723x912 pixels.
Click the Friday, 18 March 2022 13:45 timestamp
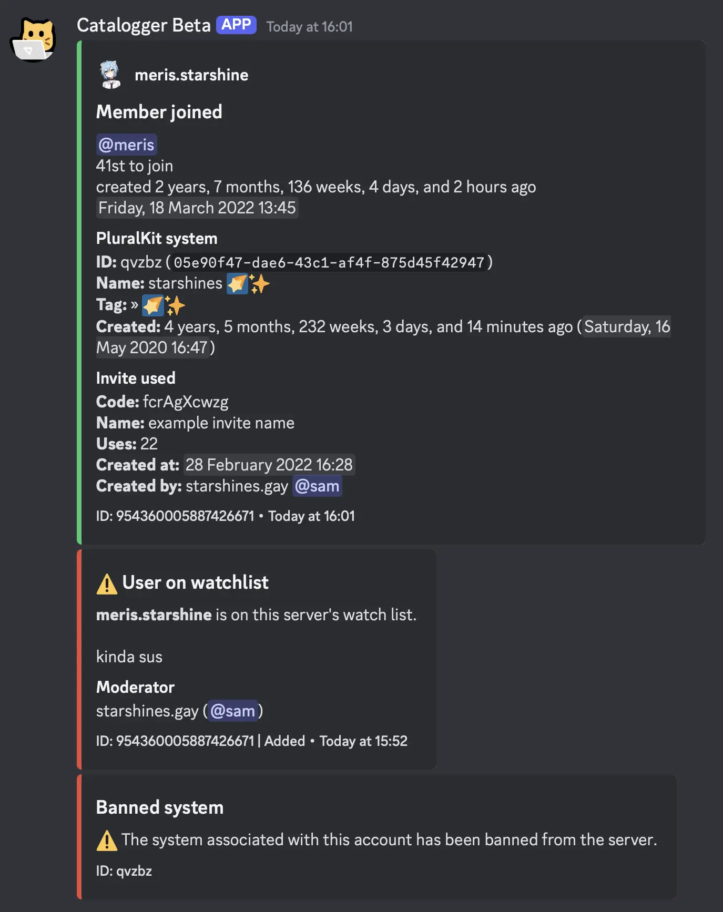coord(197,208)
